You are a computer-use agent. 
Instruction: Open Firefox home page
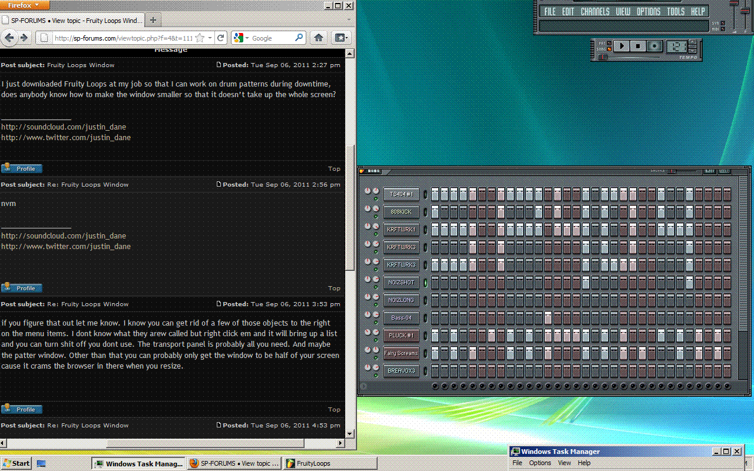[x=318, y=38]
